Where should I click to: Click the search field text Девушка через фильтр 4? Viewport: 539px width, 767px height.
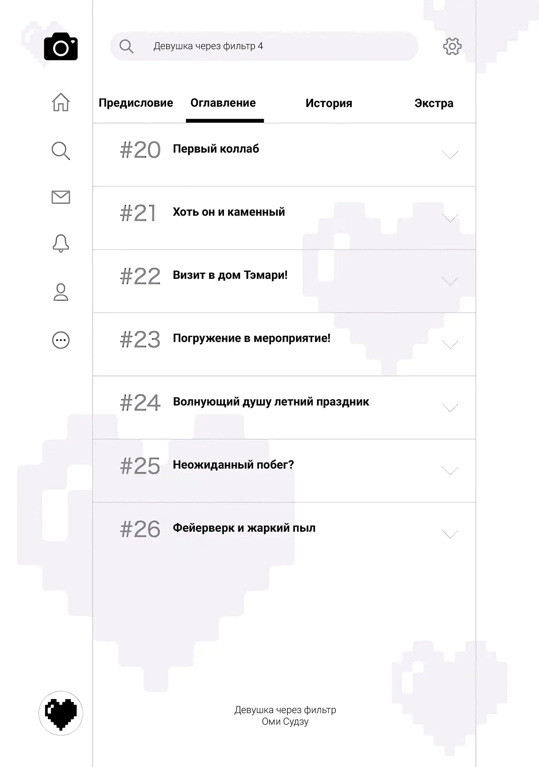[208, 46]
